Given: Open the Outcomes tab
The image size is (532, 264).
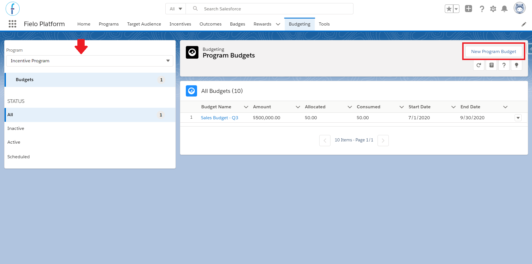Looking at the screenshot, I should tap(211, 24).
